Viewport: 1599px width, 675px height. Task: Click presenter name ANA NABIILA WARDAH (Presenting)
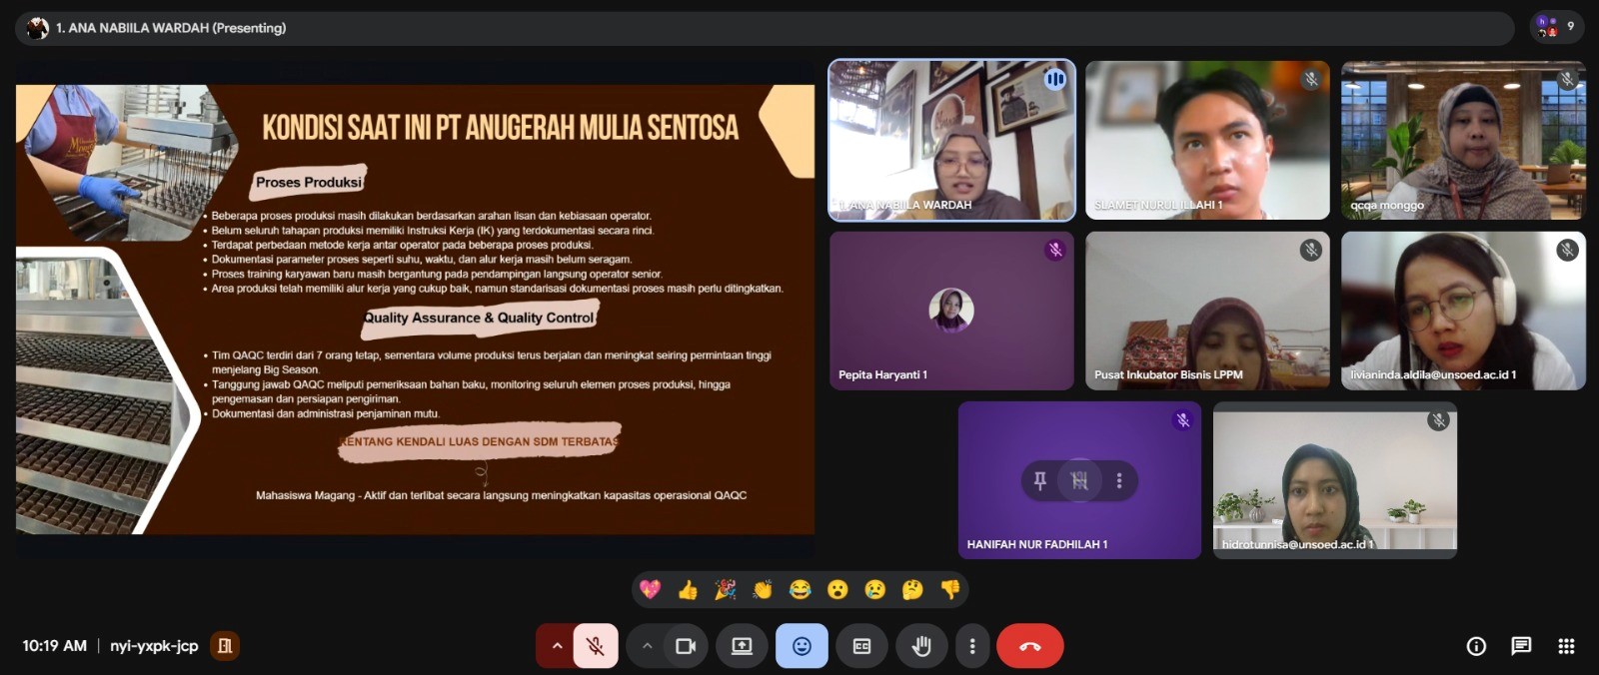(x=171, y=28)
